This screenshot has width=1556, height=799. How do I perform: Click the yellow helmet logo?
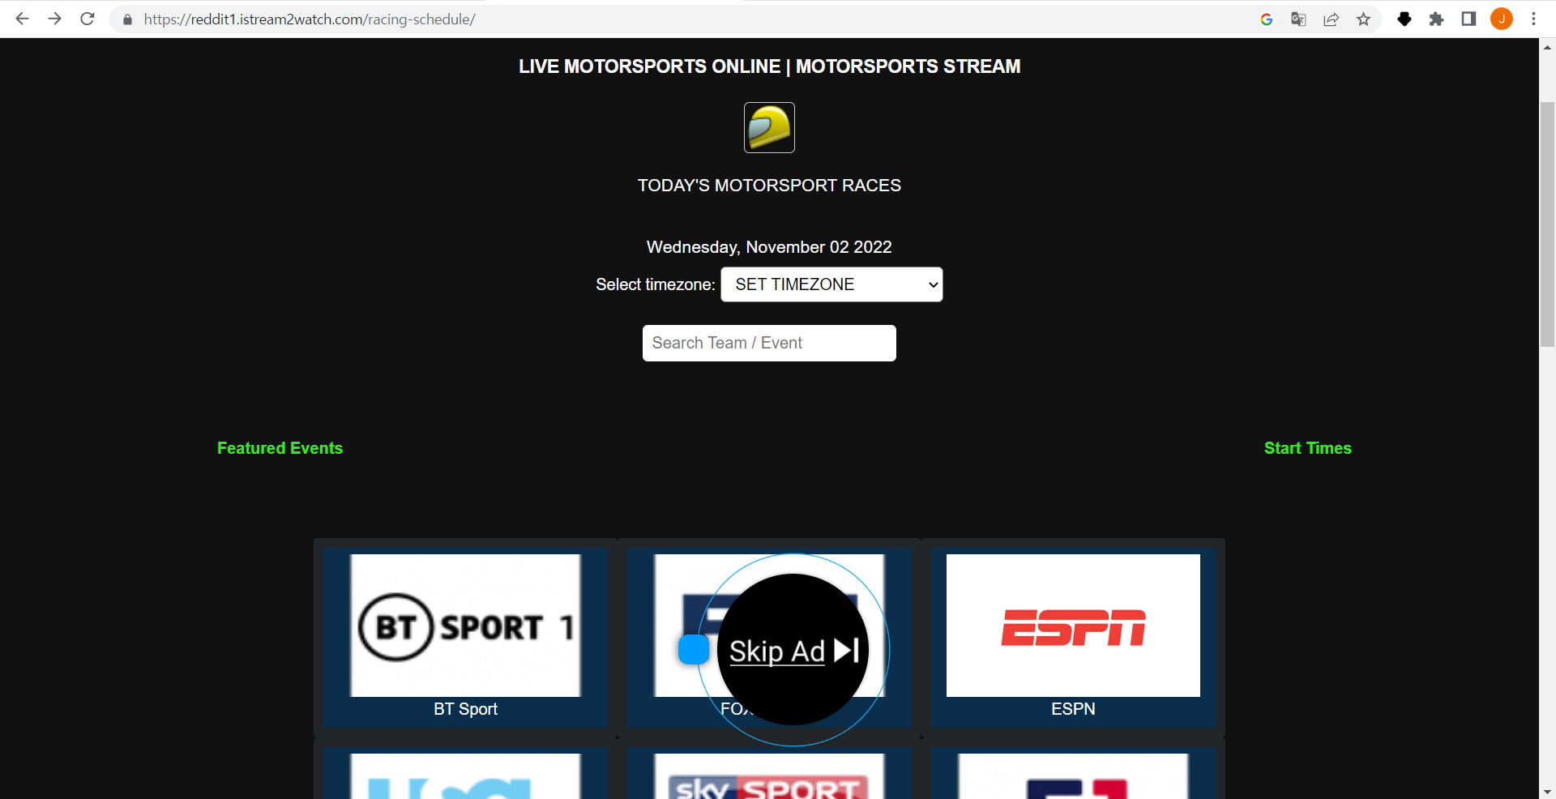tap(769, 127)
